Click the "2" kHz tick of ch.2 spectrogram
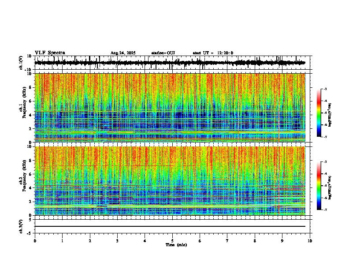The height and width of the screenshot is (270, 349). coord(30,202)
